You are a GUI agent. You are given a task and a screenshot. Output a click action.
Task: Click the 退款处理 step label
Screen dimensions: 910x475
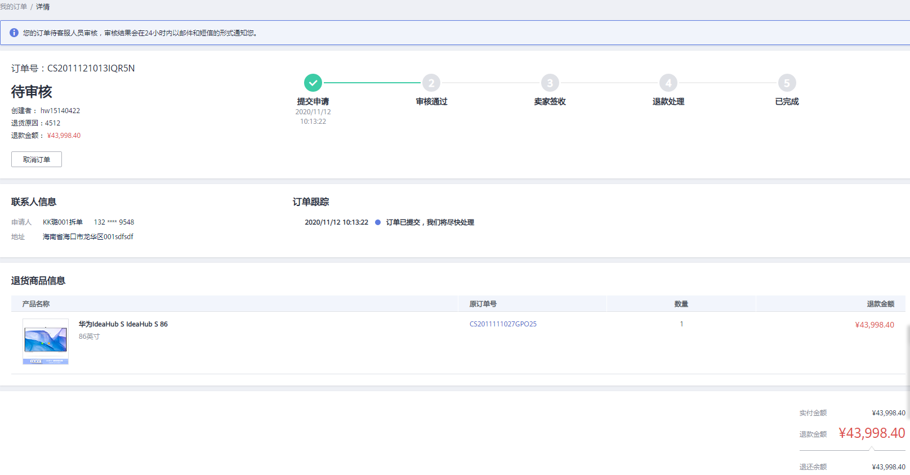pos(668,101)
